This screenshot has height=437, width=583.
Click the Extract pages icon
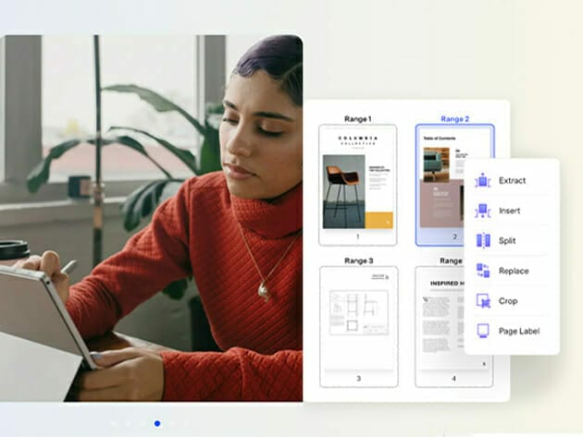point(482,181)
